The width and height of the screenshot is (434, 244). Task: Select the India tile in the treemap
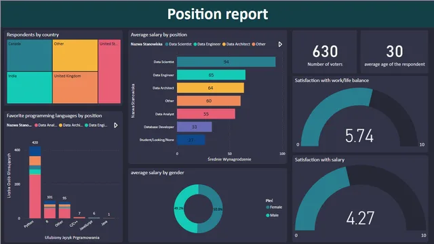click(x=29, y=87)
